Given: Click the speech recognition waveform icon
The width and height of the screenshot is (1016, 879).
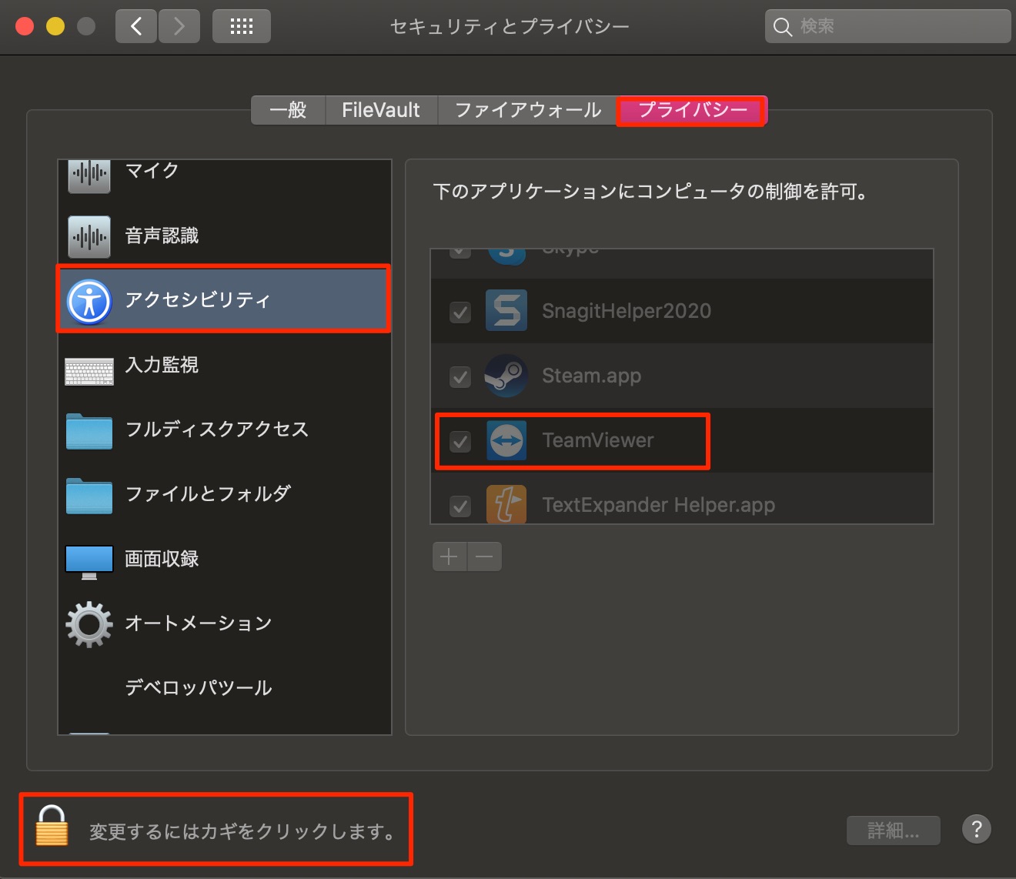Looking at the screenshot, I should (x=89, y=237).
